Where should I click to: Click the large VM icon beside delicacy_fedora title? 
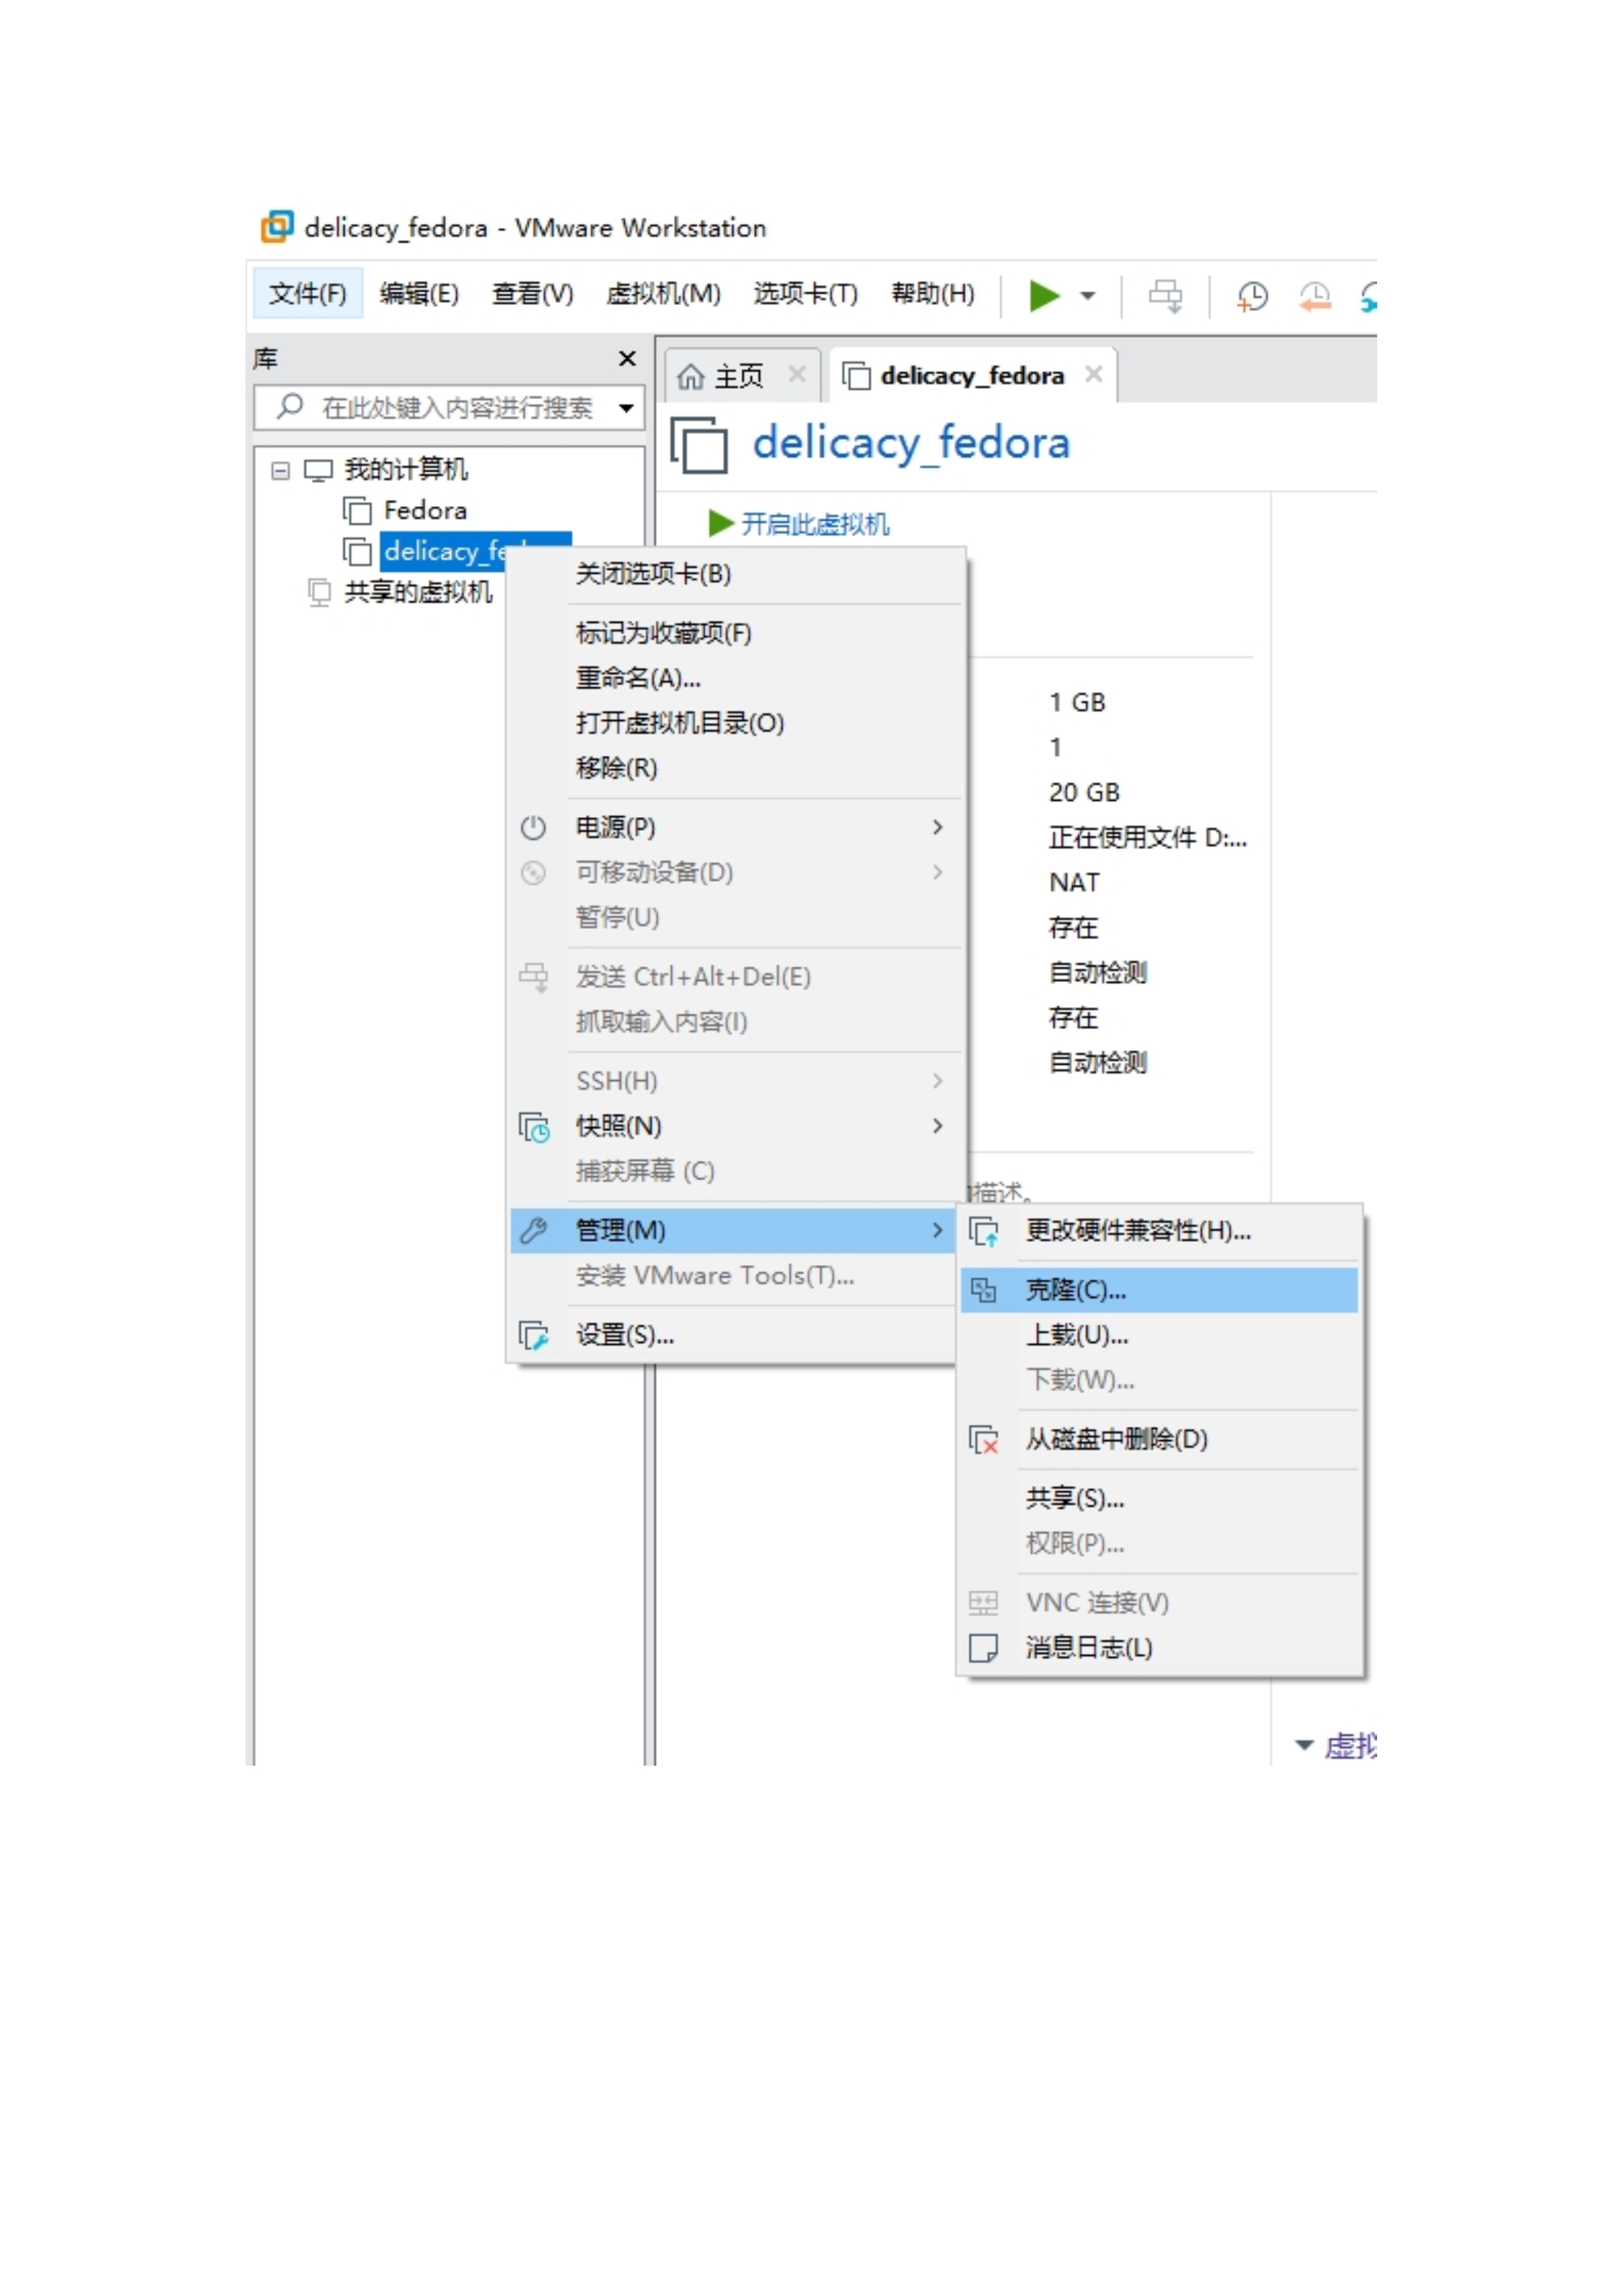point(699,445)
